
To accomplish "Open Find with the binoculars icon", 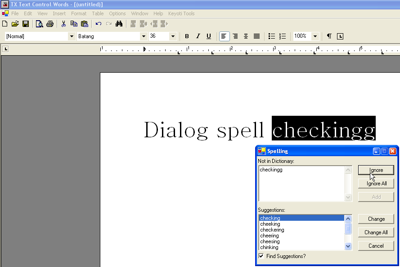I will [119, 24].
